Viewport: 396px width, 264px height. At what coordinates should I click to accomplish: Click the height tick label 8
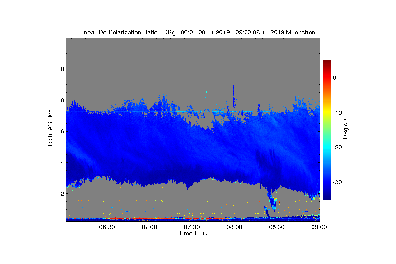click(x=62, y=100)
